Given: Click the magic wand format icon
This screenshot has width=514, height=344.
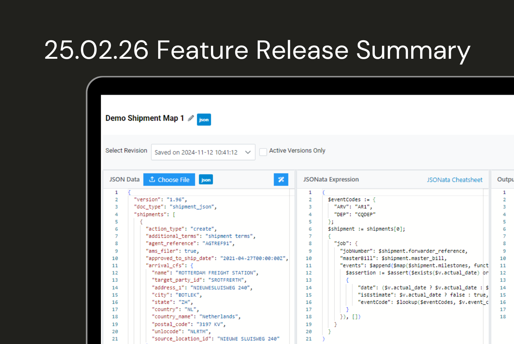Looking at the screenshot, I should 281,179.
